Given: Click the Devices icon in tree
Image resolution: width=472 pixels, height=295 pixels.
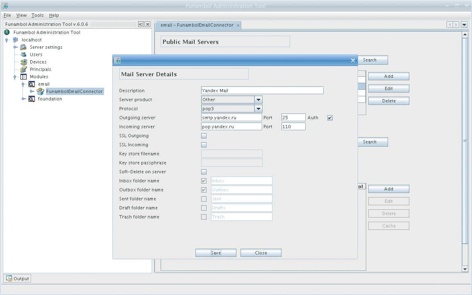Looking at the screenshot, I should pos(23,62).
